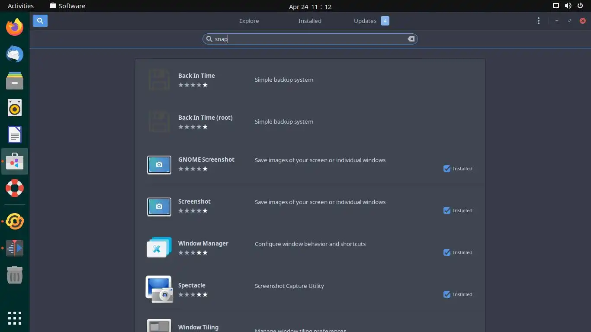Open Help lifebuoy icon in dock
The height and width of the screenshot is (332, 591).
(15, 188)
